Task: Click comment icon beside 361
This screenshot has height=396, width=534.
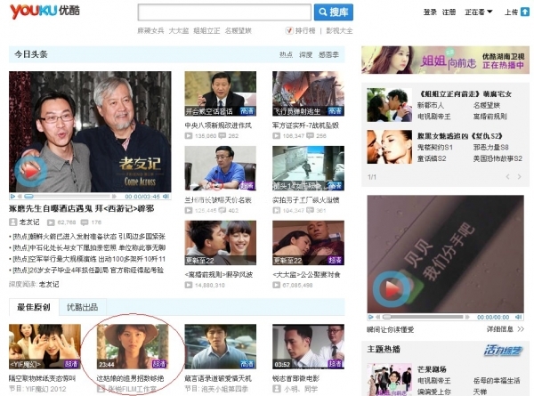Action: tap(310, 210)
